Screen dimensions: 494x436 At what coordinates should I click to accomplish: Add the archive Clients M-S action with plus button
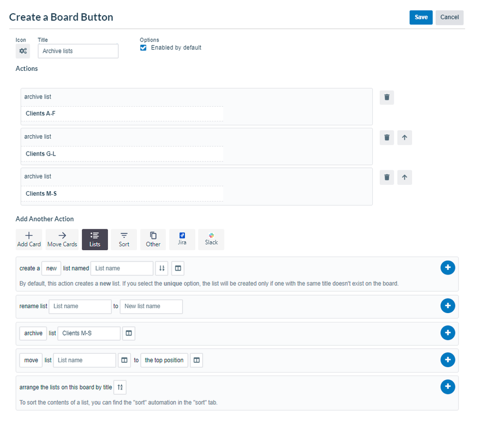[448, 333]
